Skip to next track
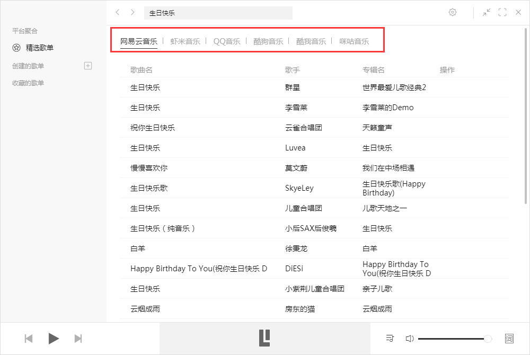This screenshot has height=355, width=530. pyautogui.click(x=78, y=338)
